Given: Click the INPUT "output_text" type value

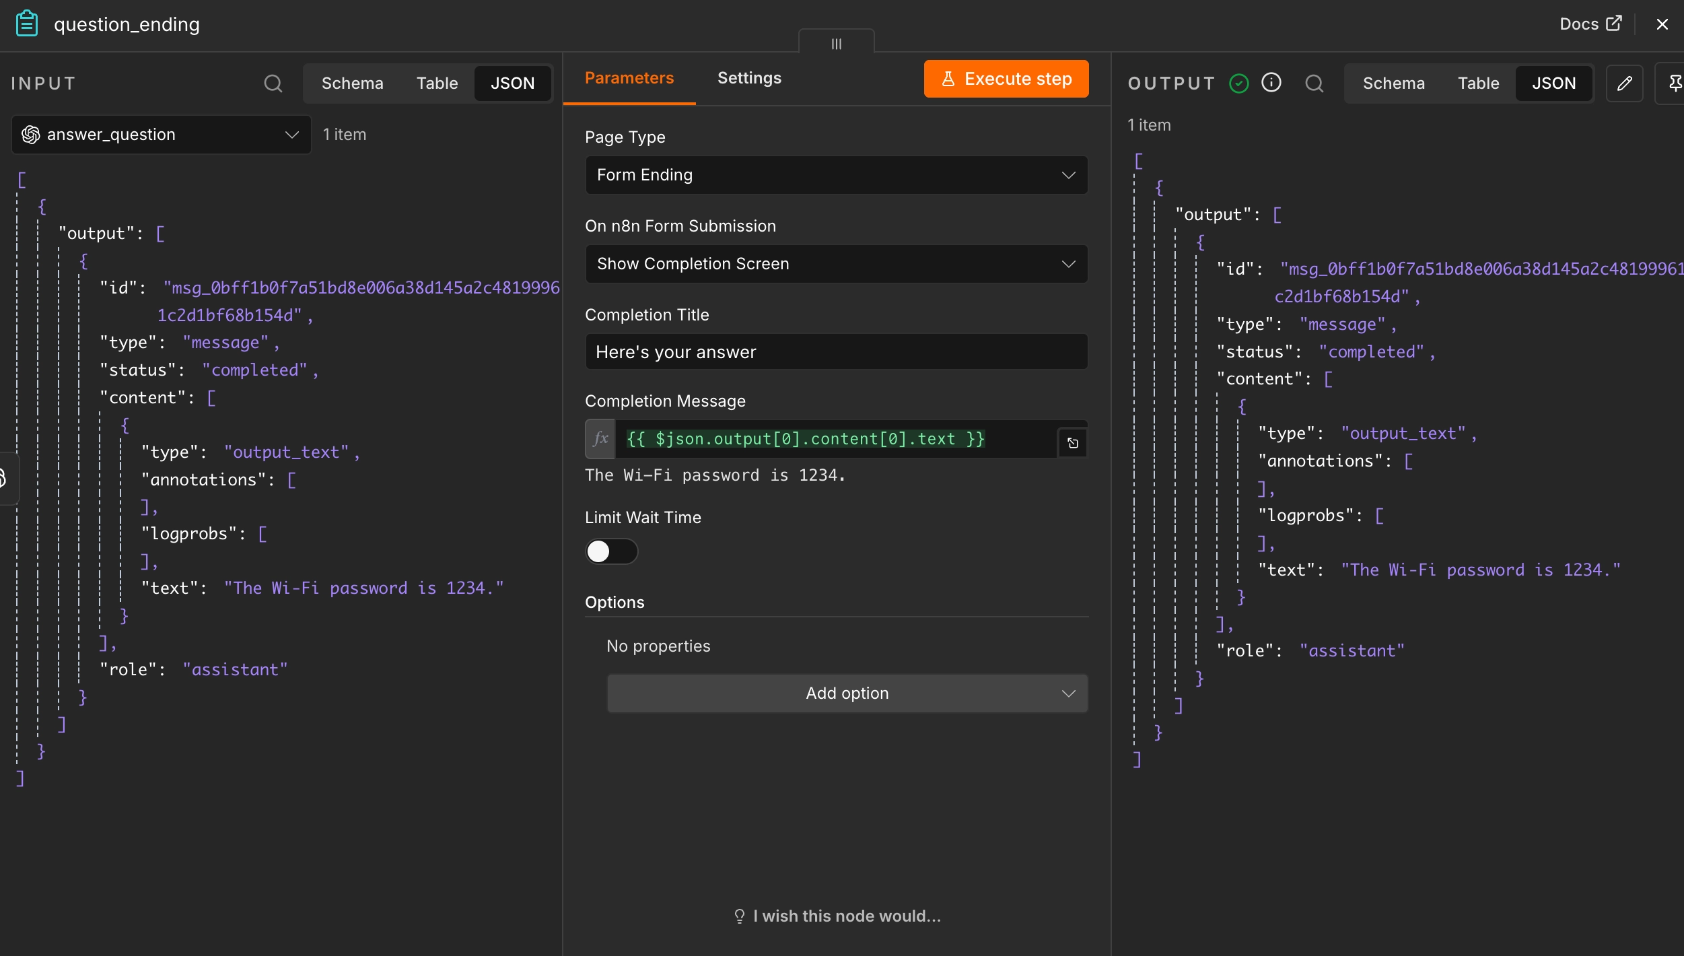Looking at the screenshot, I should (x=286, y=452).
